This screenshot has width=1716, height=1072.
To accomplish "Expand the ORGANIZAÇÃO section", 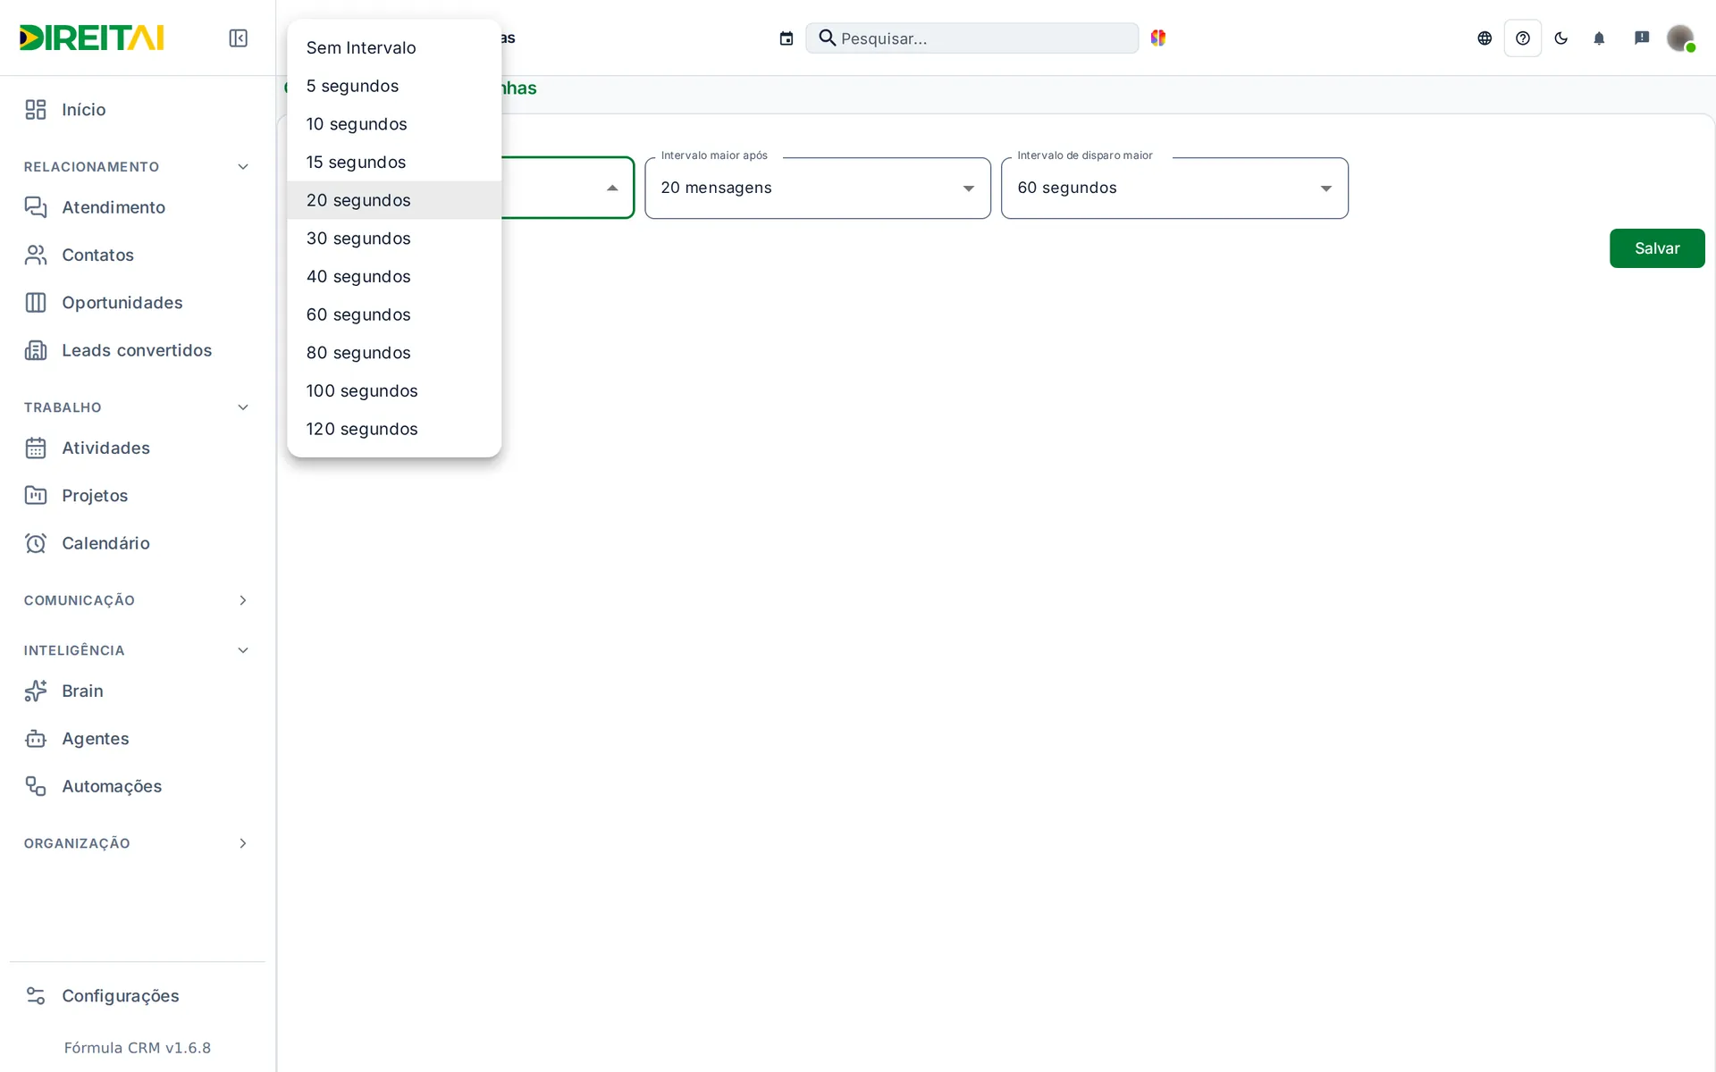I will click(138, 843).
